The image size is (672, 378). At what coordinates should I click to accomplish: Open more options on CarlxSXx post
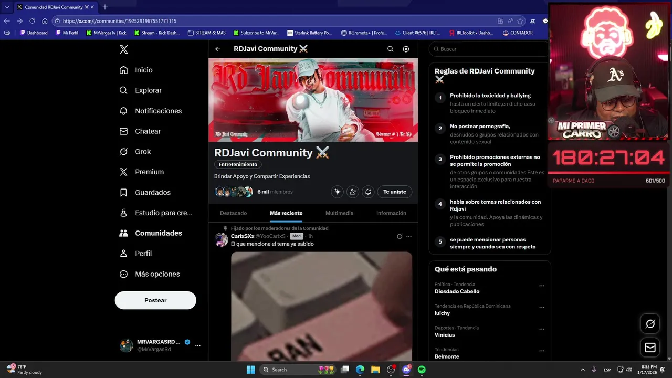coord(409,236)
